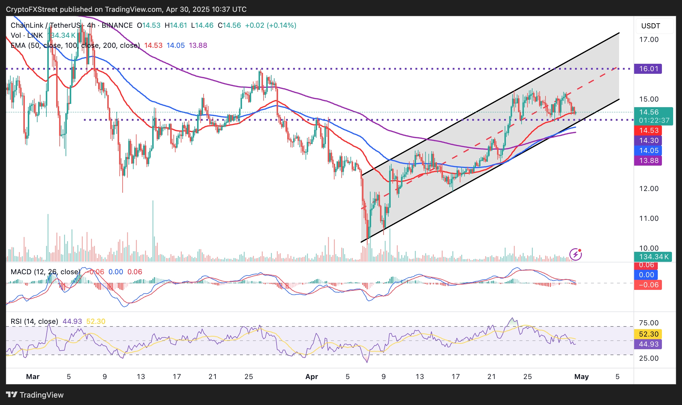
Task: Open the RSI (14, close) legend
Action: 34,321
